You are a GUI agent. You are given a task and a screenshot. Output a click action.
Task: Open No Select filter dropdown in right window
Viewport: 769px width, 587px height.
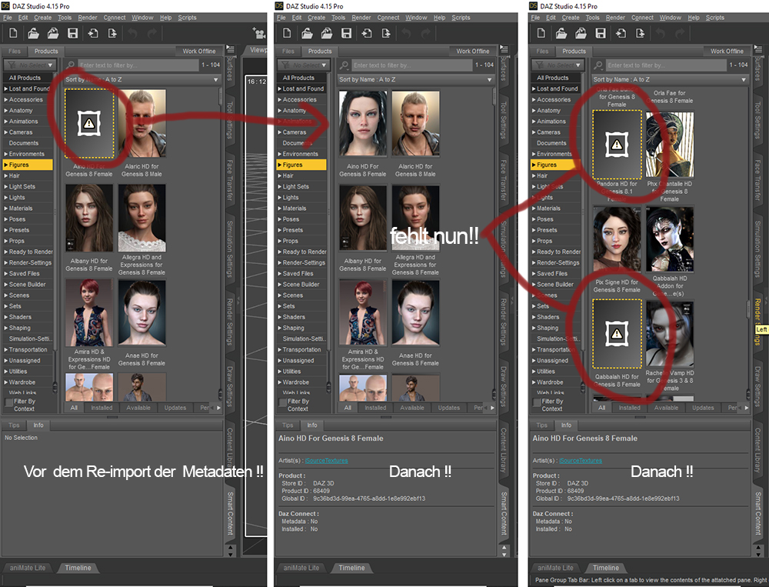click(558, 65)
